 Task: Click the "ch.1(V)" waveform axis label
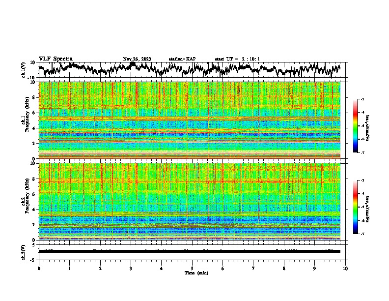point(24,70)
